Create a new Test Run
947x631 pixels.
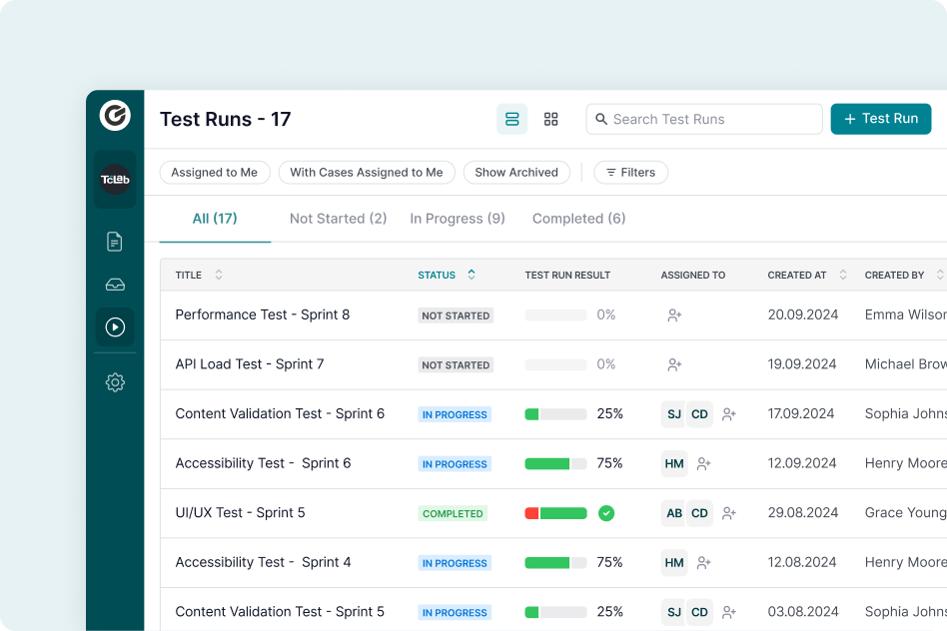pyautogui.click(x=880, y=119)
